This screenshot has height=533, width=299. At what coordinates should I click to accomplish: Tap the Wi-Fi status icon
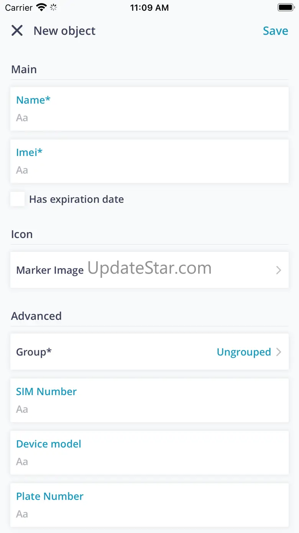(41, 7)
